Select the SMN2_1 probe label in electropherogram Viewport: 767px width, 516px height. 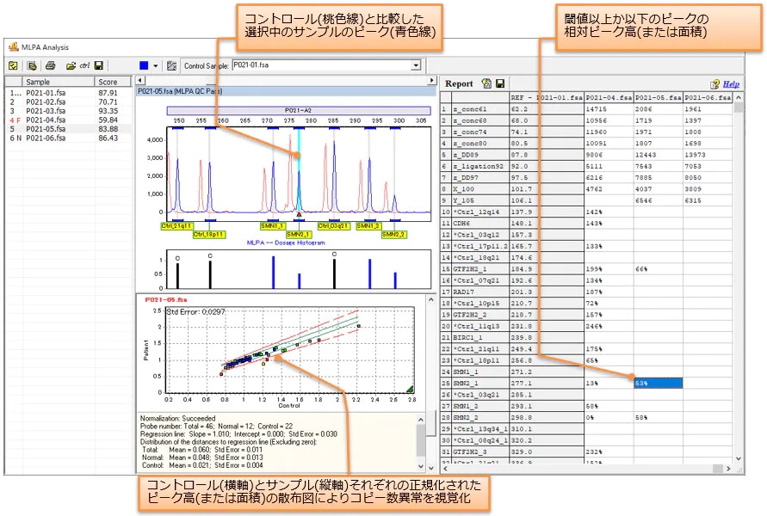click(298, 234)
